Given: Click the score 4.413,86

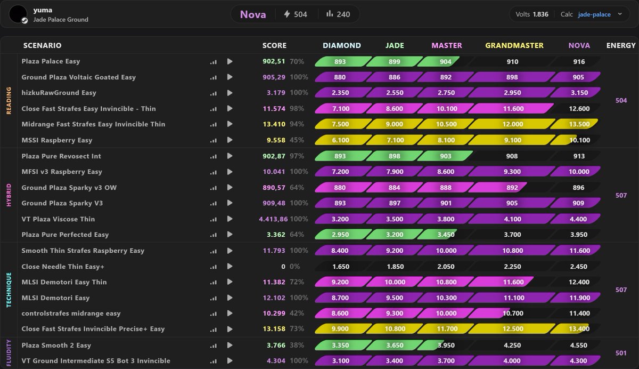Looking at the screenshot, I should [273, 219].
